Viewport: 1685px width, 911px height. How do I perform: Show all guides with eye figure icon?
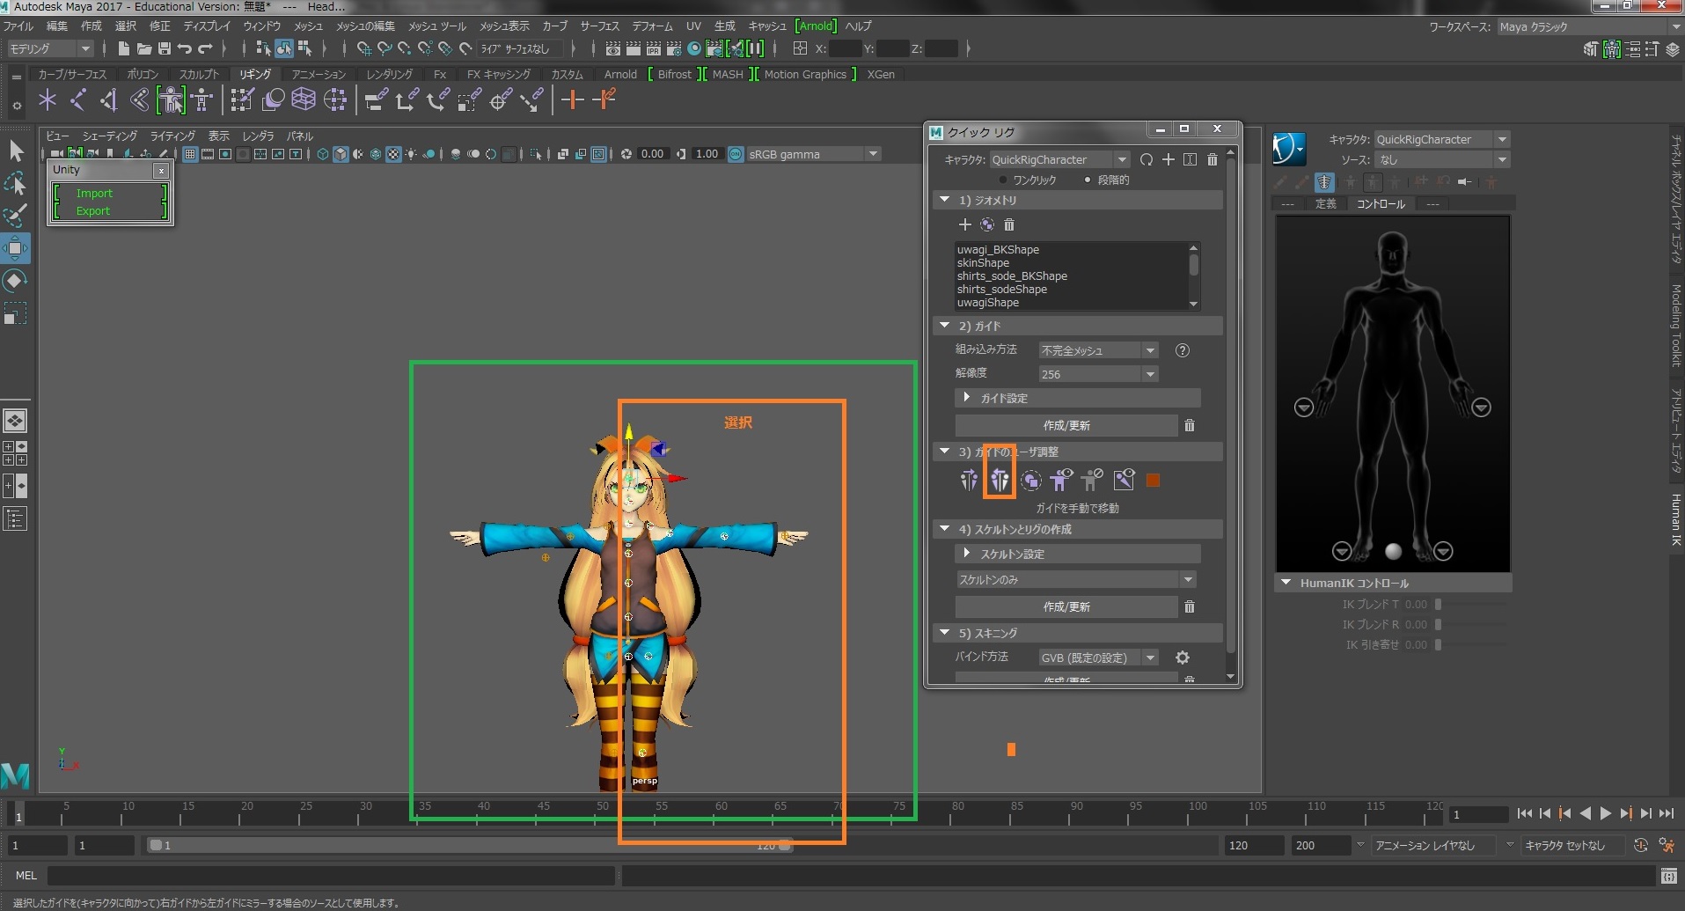pos(1061,480)
